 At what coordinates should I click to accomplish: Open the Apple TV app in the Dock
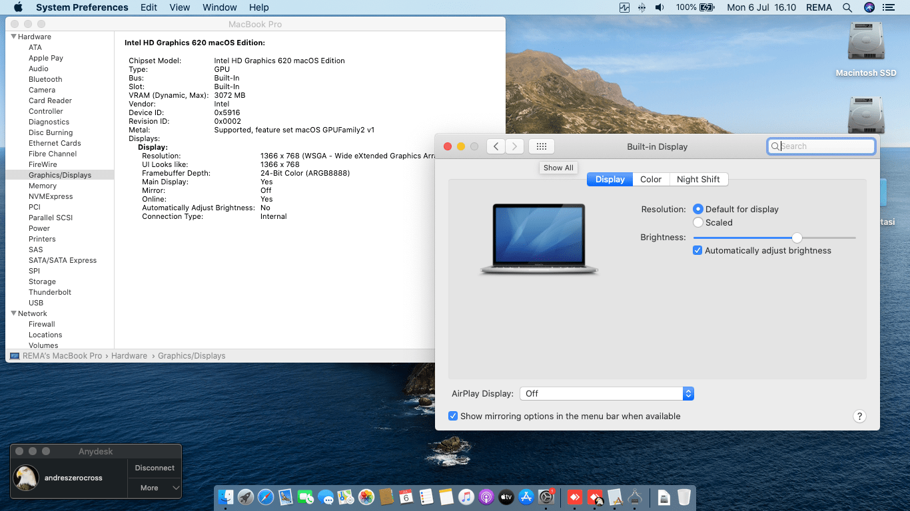coord(506,497)
